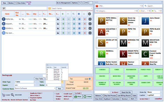Delete the PEPSI SM item with the red X

pos(85,19)
